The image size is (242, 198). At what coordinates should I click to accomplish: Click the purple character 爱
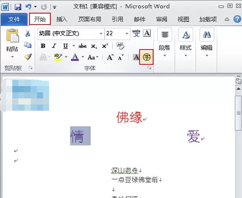pyautogui.click(x=194, y=137)
